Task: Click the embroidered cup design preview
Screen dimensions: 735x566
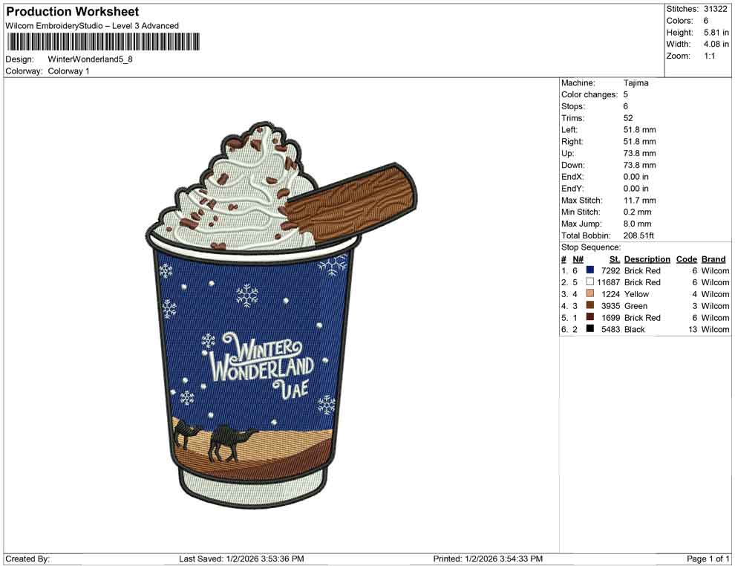Action: click(280, 315)
